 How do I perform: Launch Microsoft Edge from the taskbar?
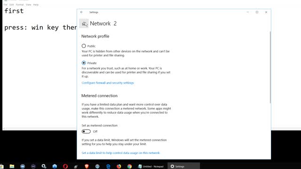[x=108, y=166]
